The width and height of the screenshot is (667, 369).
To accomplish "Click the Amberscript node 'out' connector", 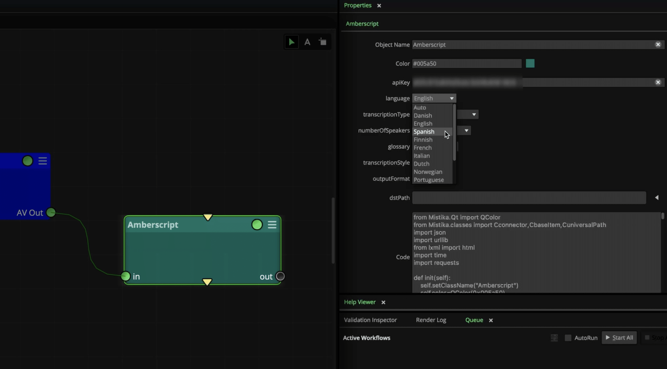I will tap(280, 276).
